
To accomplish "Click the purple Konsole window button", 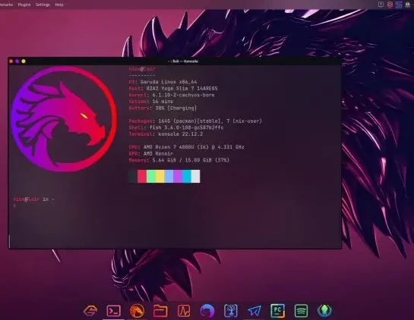I will point(17,61).
